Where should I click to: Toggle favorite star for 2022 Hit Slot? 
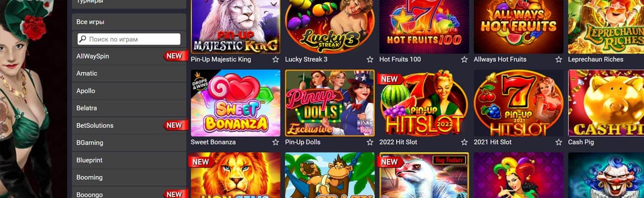(464, 142)
